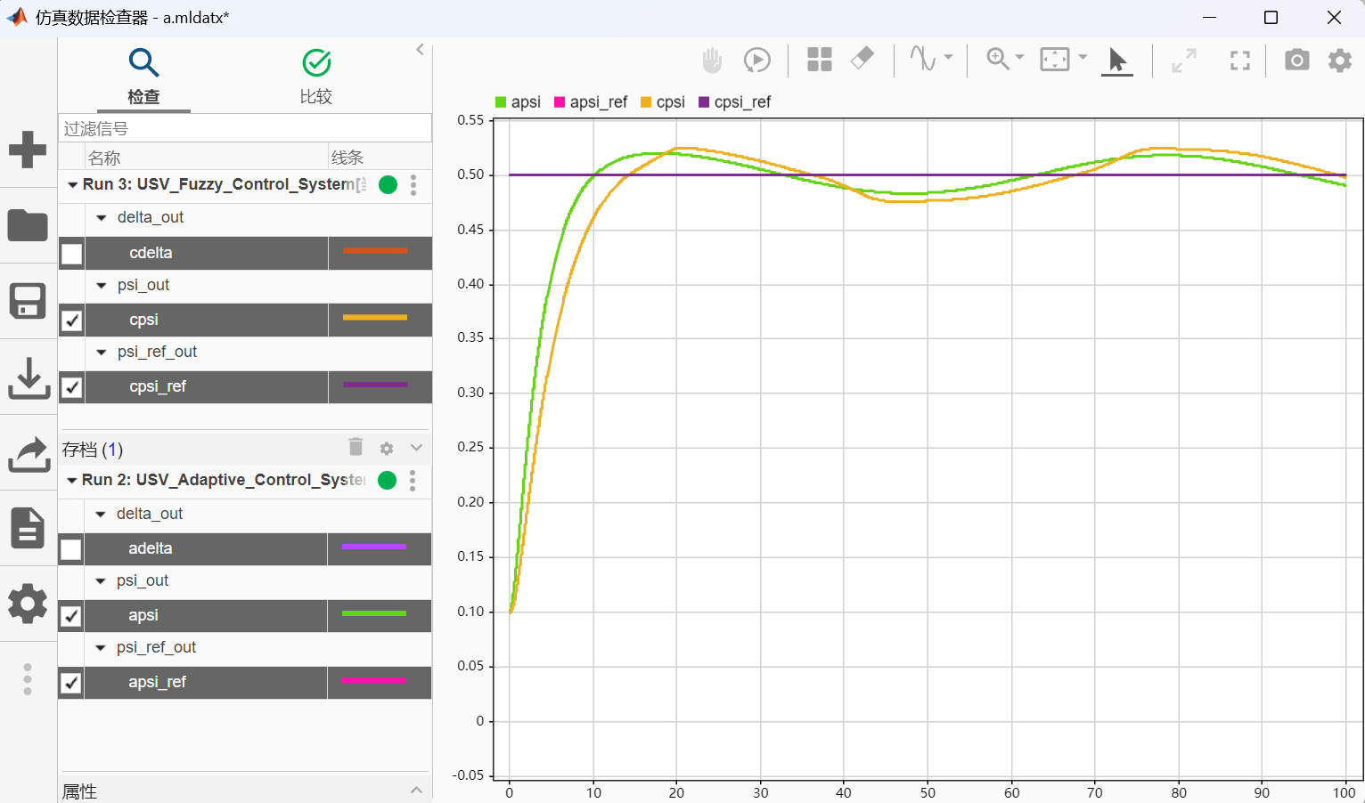Viewport: 1365px width, 803px height.
Task: Expand the 属性 properties panel
Action: (416, 791)
